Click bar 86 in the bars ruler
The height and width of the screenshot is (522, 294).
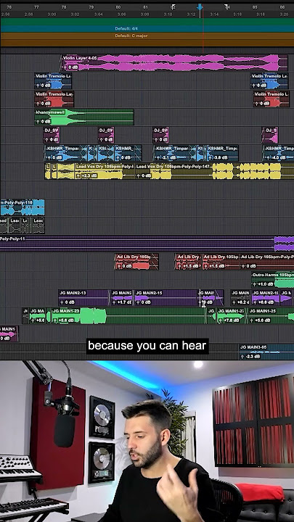coord(282,7)
